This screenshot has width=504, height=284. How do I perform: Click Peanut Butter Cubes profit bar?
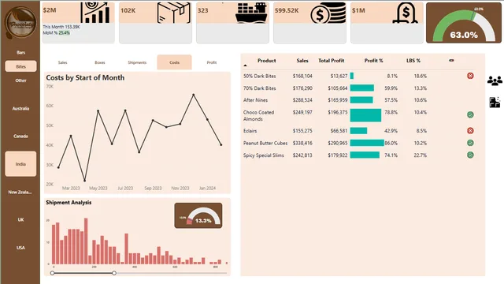click(x=367, y=143)
